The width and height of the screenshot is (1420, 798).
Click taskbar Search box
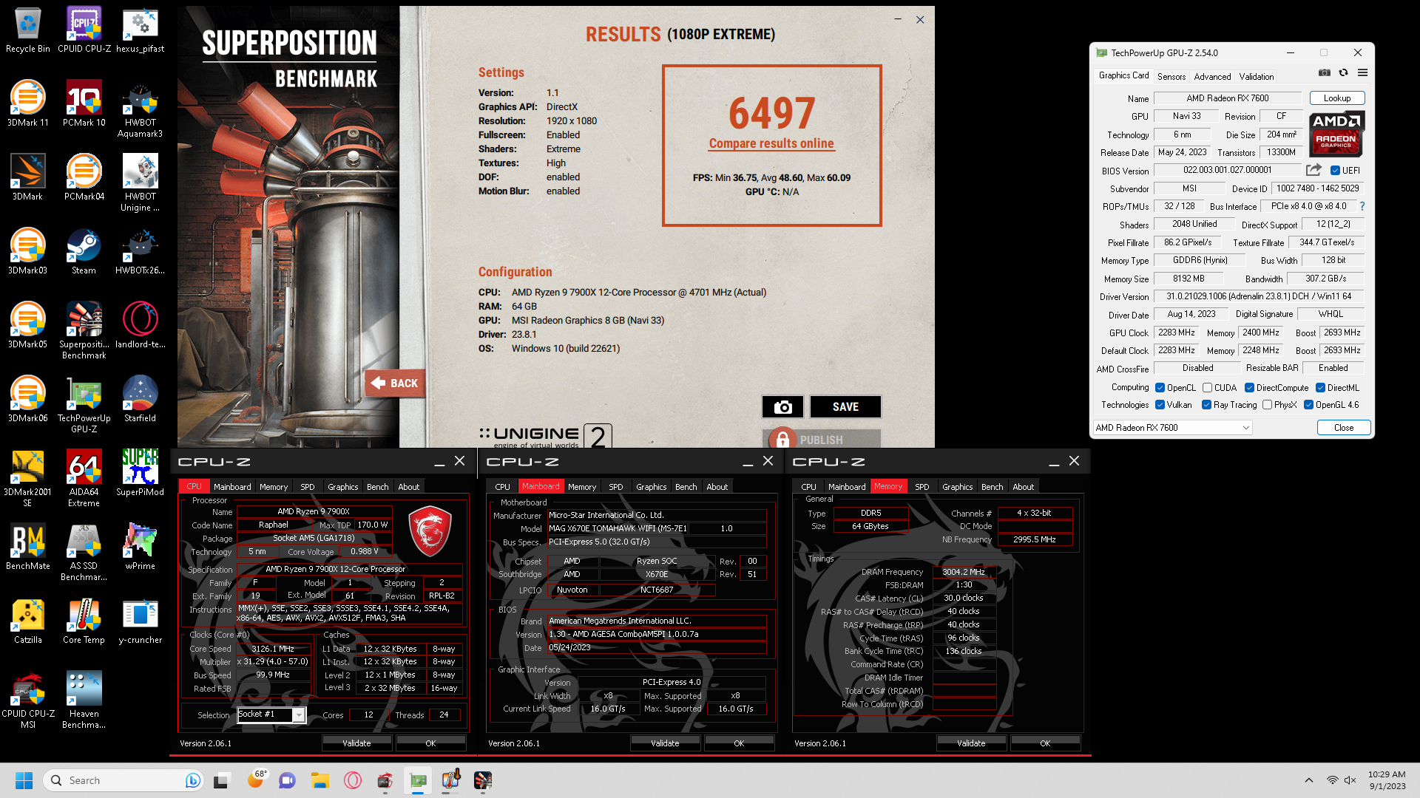point(124,780)
